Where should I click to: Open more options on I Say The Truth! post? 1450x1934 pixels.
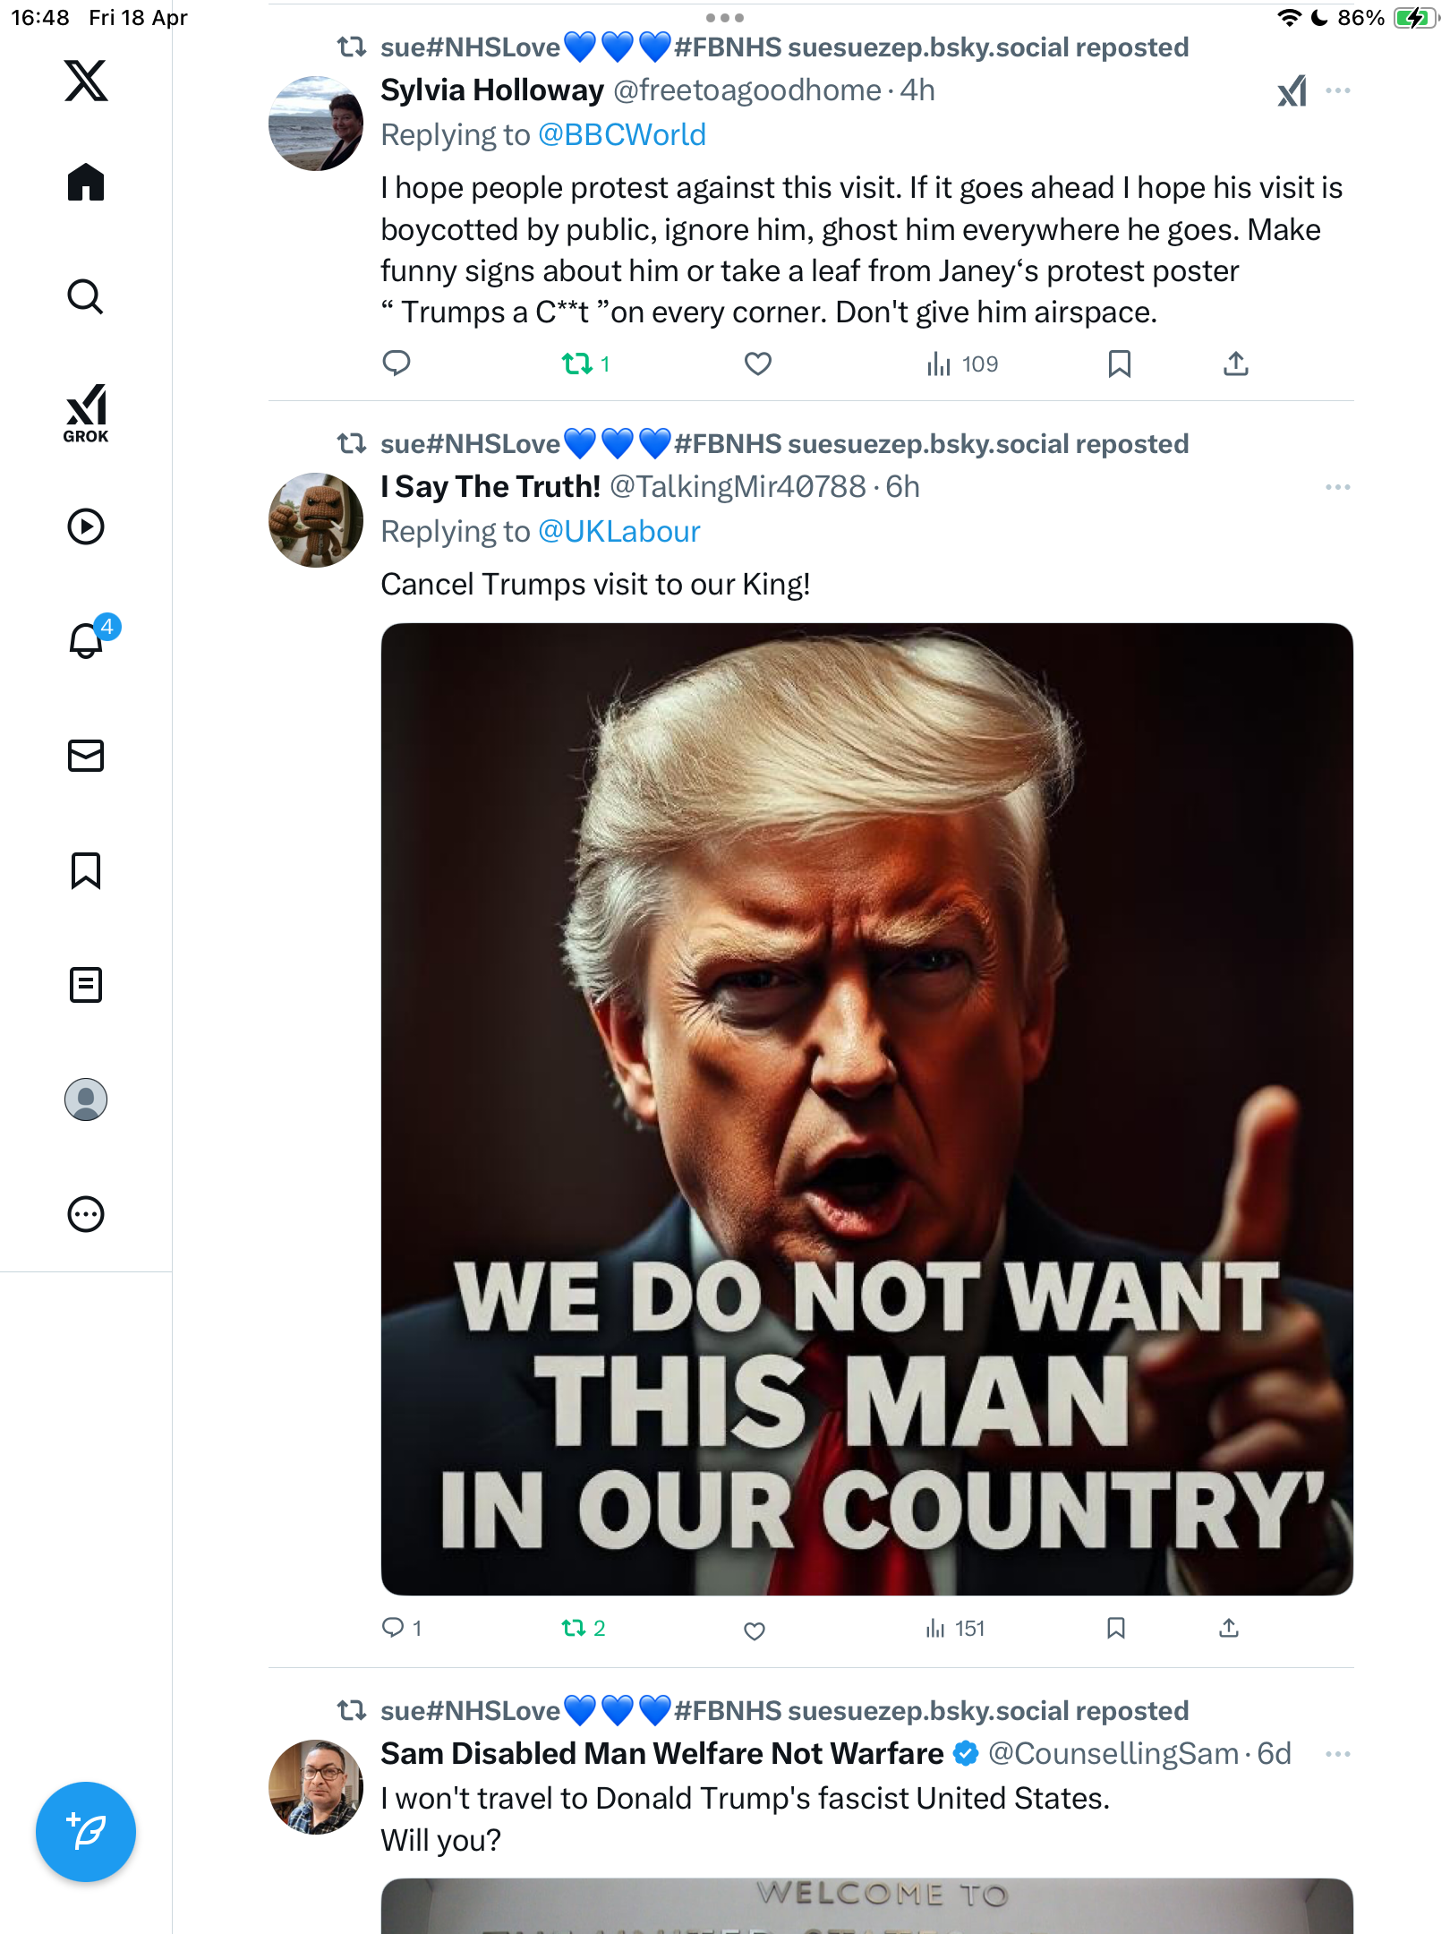pyautogui.click(x=1338, y=487)
